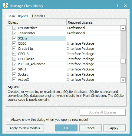Switch to the Libraries tab
This screenshot has height=136, width=132.
pyautogui.click(x=38, y=16)
